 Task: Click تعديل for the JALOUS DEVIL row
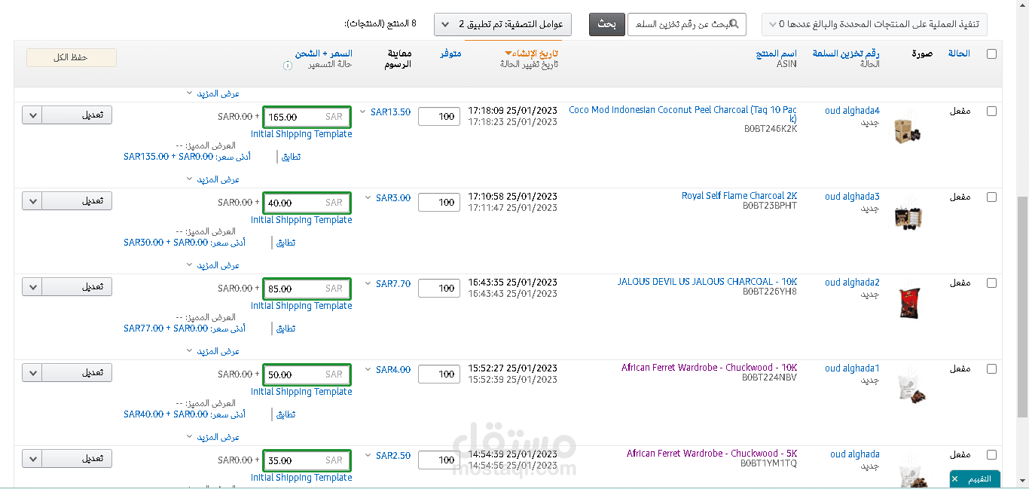point(77,287)
